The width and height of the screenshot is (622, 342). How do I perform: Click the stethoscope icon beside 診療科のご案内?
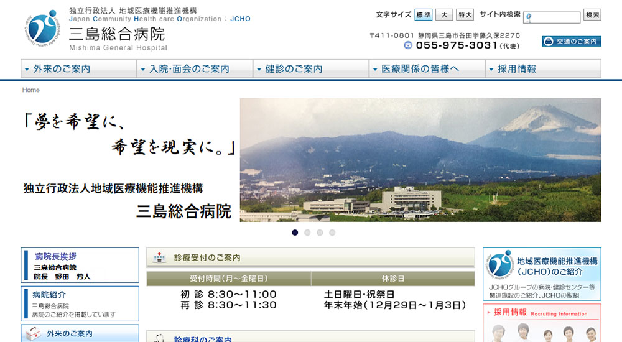point(159,338)
